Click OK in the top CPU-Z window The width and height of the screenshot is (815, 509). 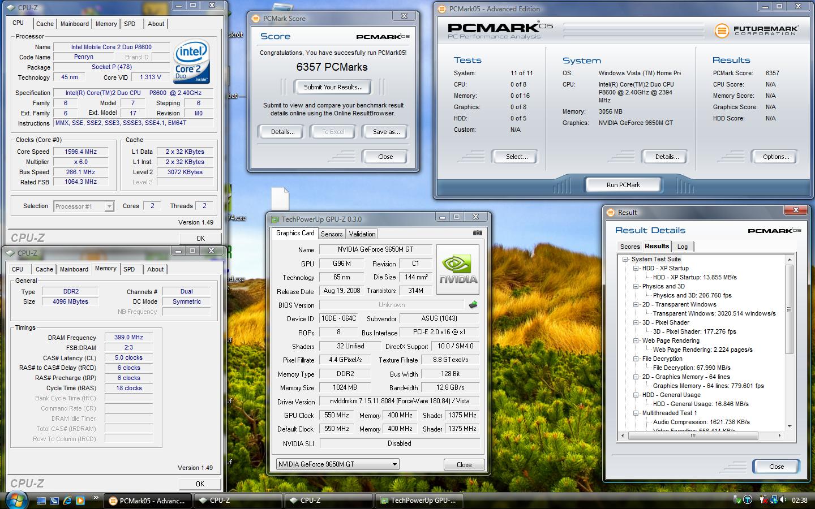[200, 239]
